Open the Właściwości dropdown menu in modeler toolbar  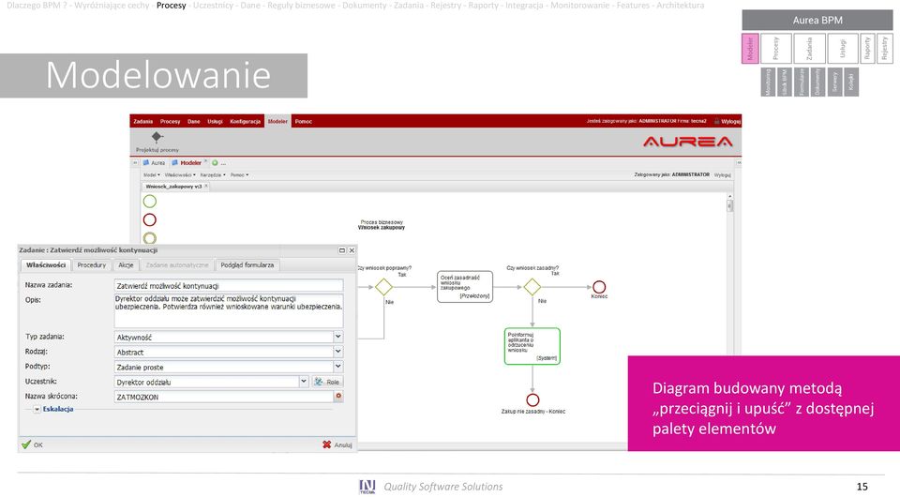point(180,174)
